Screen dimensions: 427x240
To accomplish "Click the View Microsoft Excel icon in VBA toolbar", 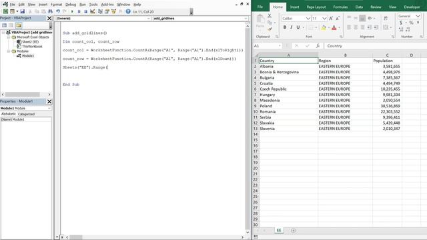I will pyautogui.click(x=5, y=11).
